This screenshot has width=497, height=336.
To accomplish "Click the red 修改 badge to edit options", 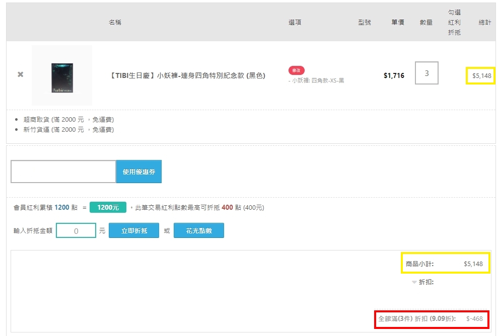I will (x=296, y=70).
